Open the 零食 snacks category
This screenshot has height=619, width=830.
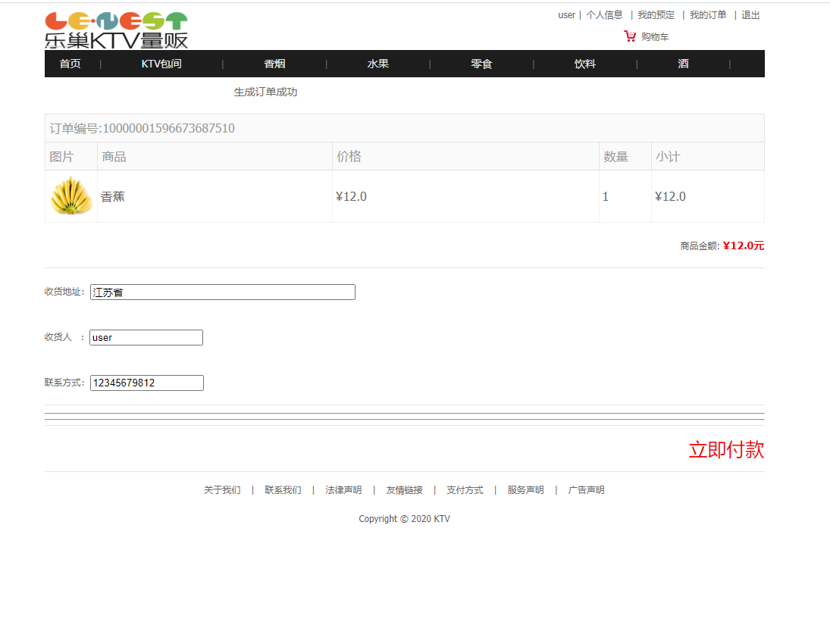481,64
